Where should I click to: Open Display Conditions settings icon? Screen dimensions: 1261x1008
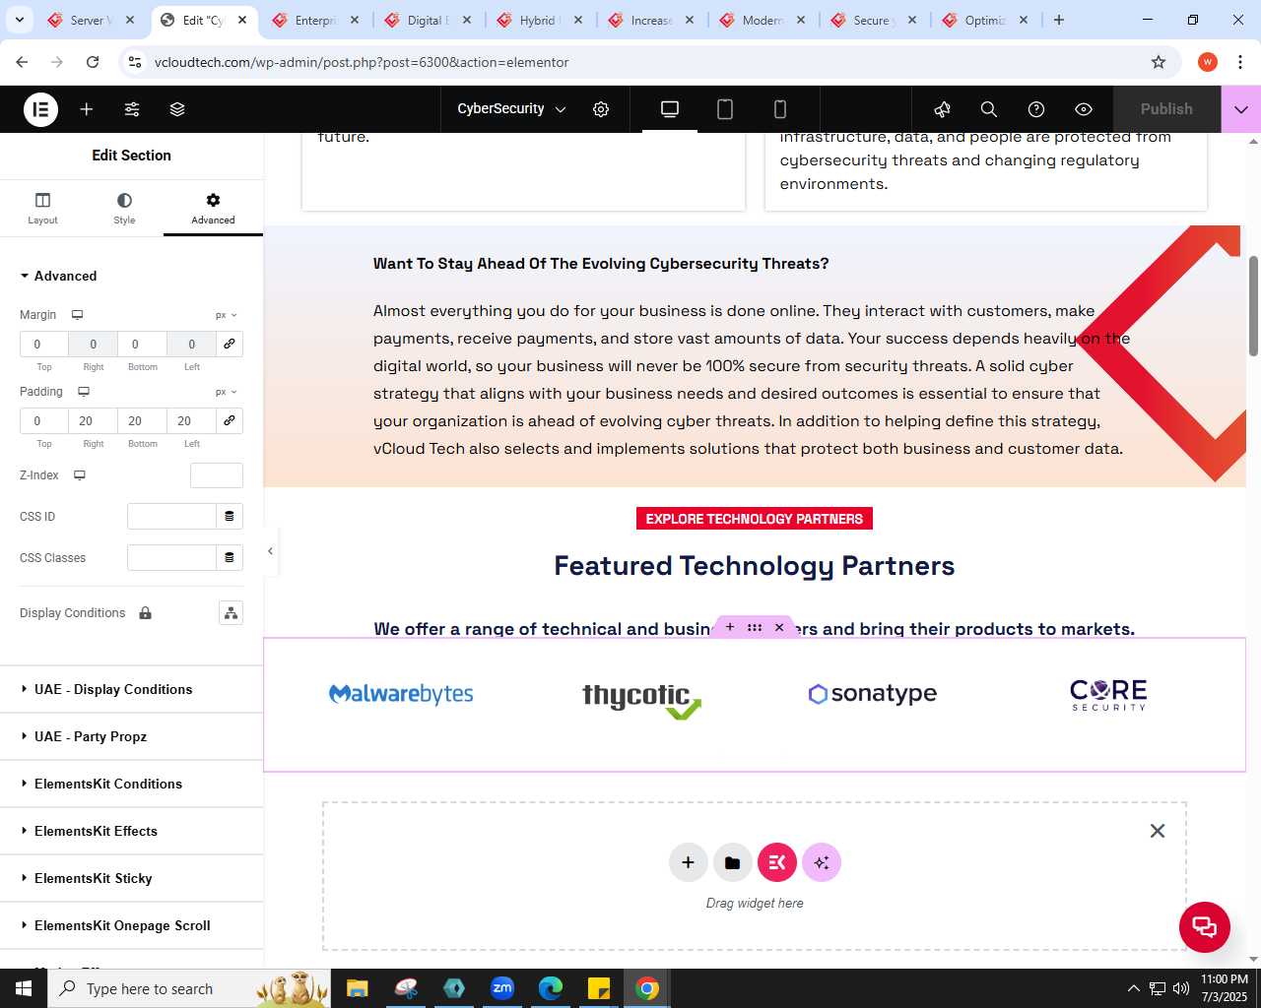231,613
